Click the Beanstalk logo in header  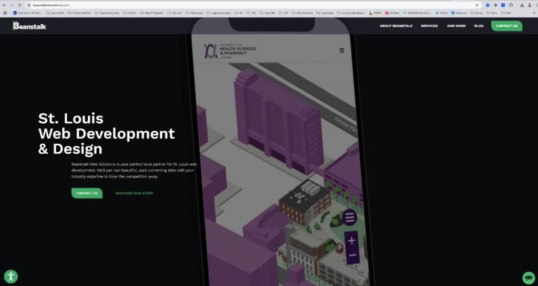click(29, 26)
